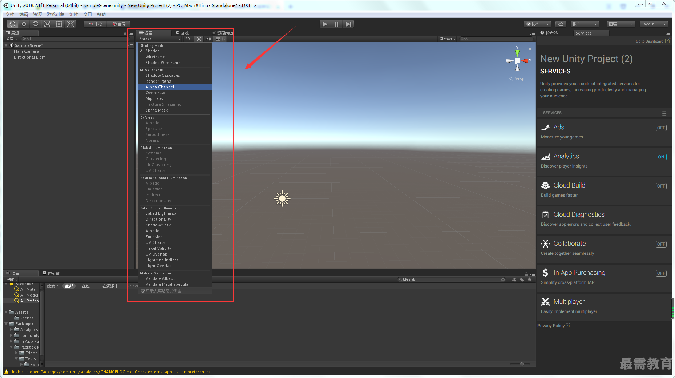Toggle scene audio speaker icon
The image size is (675, 378).
(208, 39)
